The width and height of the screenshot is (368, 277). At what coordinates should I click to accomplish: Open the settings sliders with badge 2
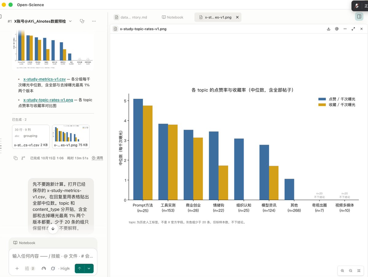point(30,268)
